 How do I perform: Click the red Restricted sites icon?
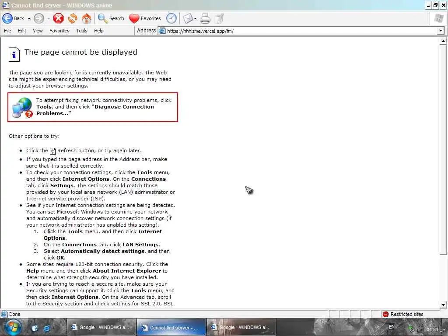[386, 314]
